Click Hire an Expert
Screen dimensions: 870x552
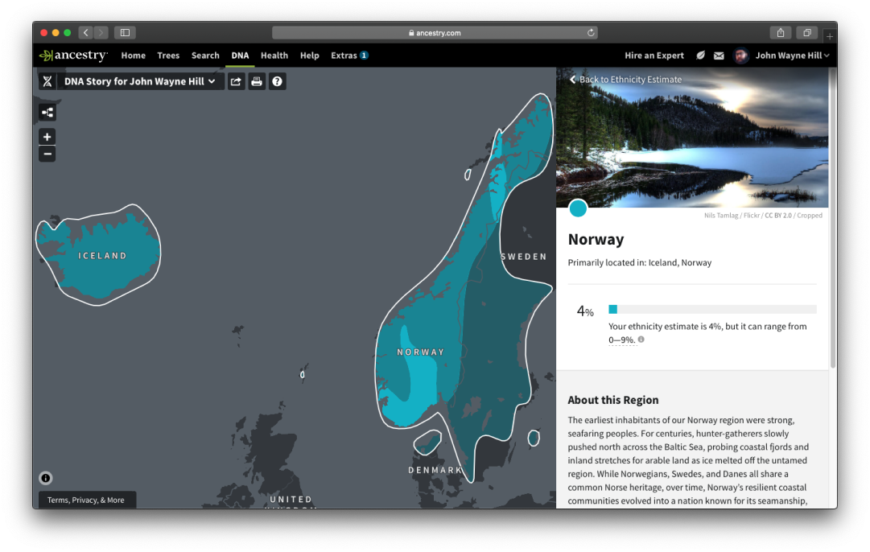654,56
